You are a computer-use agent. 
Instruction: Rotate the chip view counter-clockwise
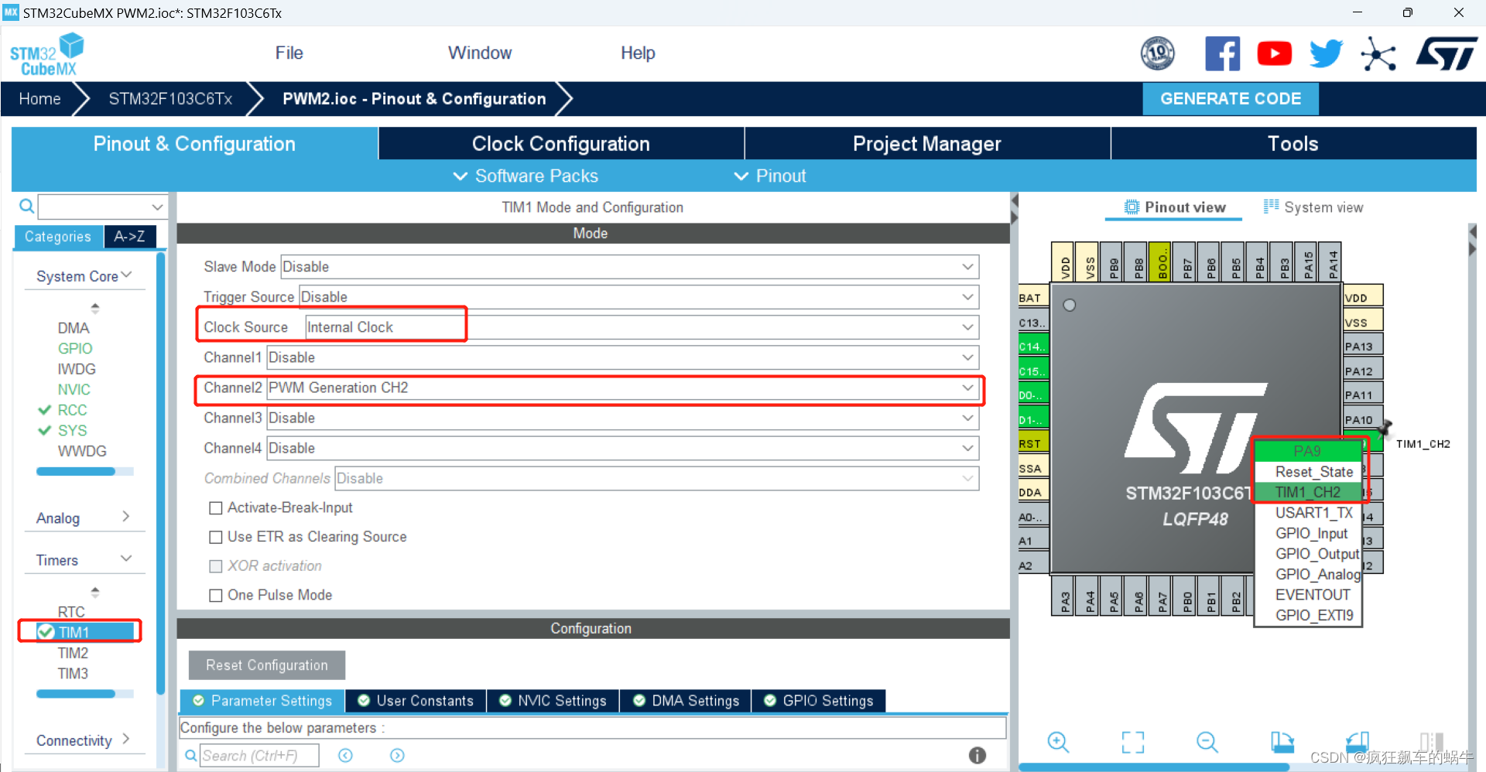1357,742
